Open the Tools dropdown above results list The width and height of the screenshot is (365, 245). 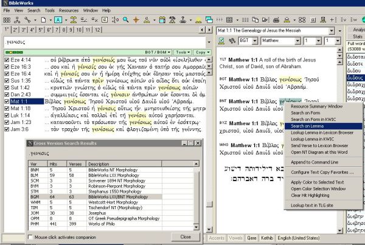182,52
